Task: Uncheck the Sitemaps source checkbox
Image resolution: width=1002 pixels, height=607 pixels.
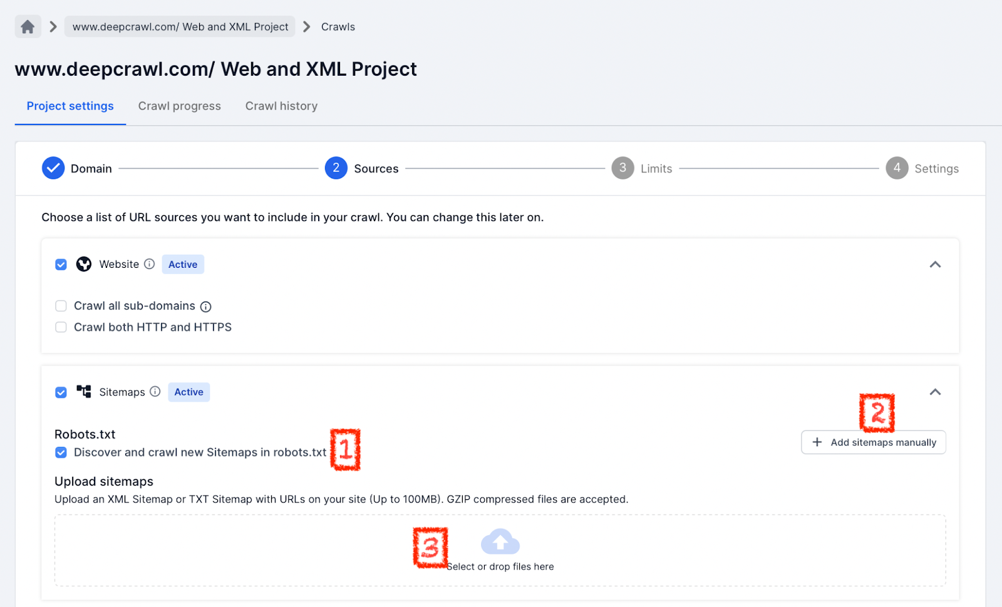Action: click(61, 392)
